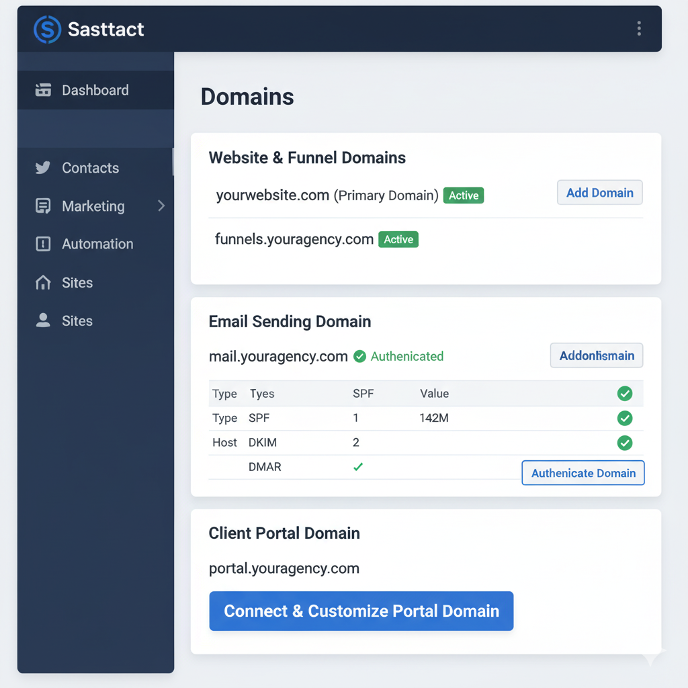Select the Automation menu item

pos(97,244)
